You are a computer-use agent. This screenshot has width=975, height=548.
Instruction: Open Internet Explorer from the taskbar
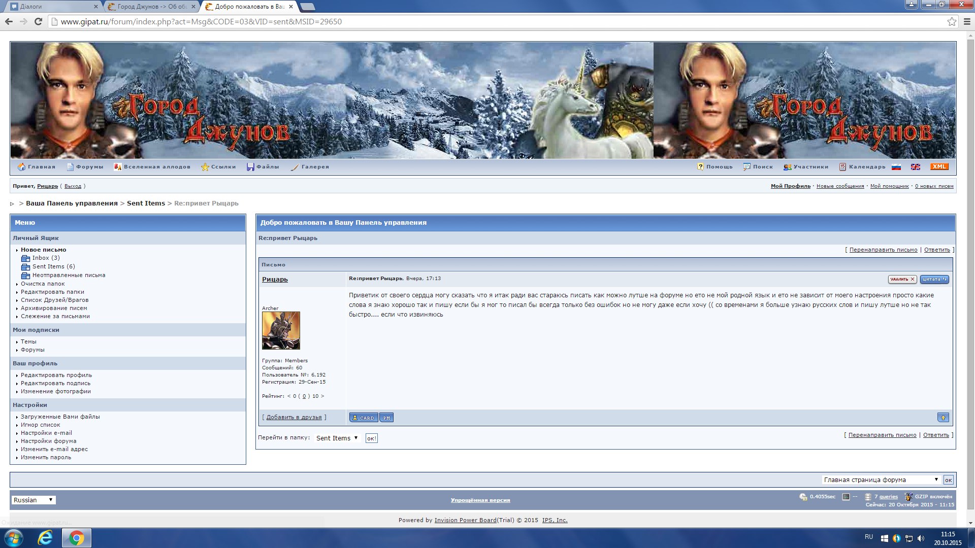click(45, 538)
